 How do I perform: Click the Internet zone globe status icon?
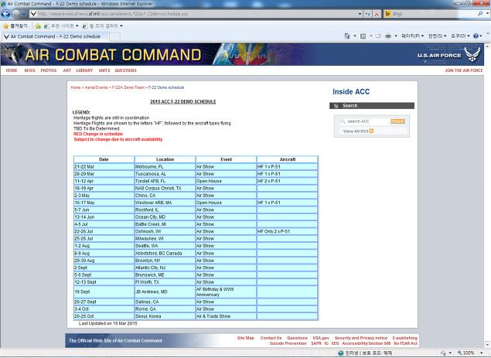341,353
